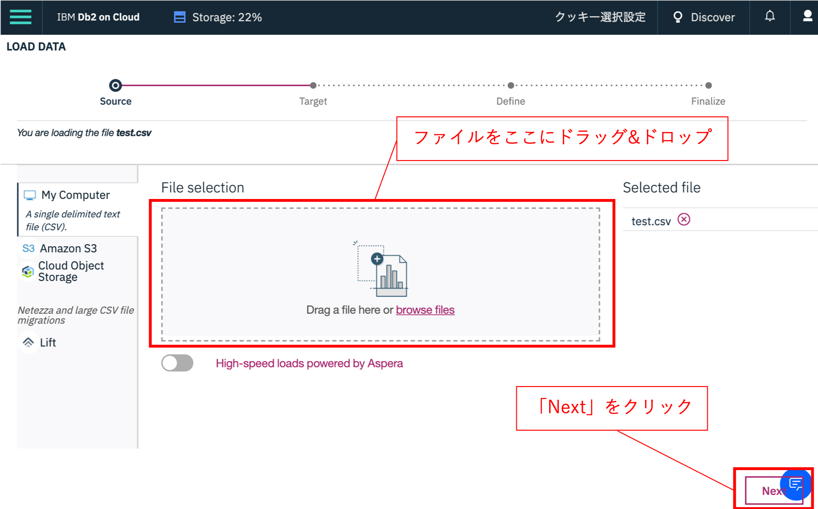Viewport: 818px width, 509px height.
Task: Enable high-speed loads powered by Aspera
Action: click(177, 363)
